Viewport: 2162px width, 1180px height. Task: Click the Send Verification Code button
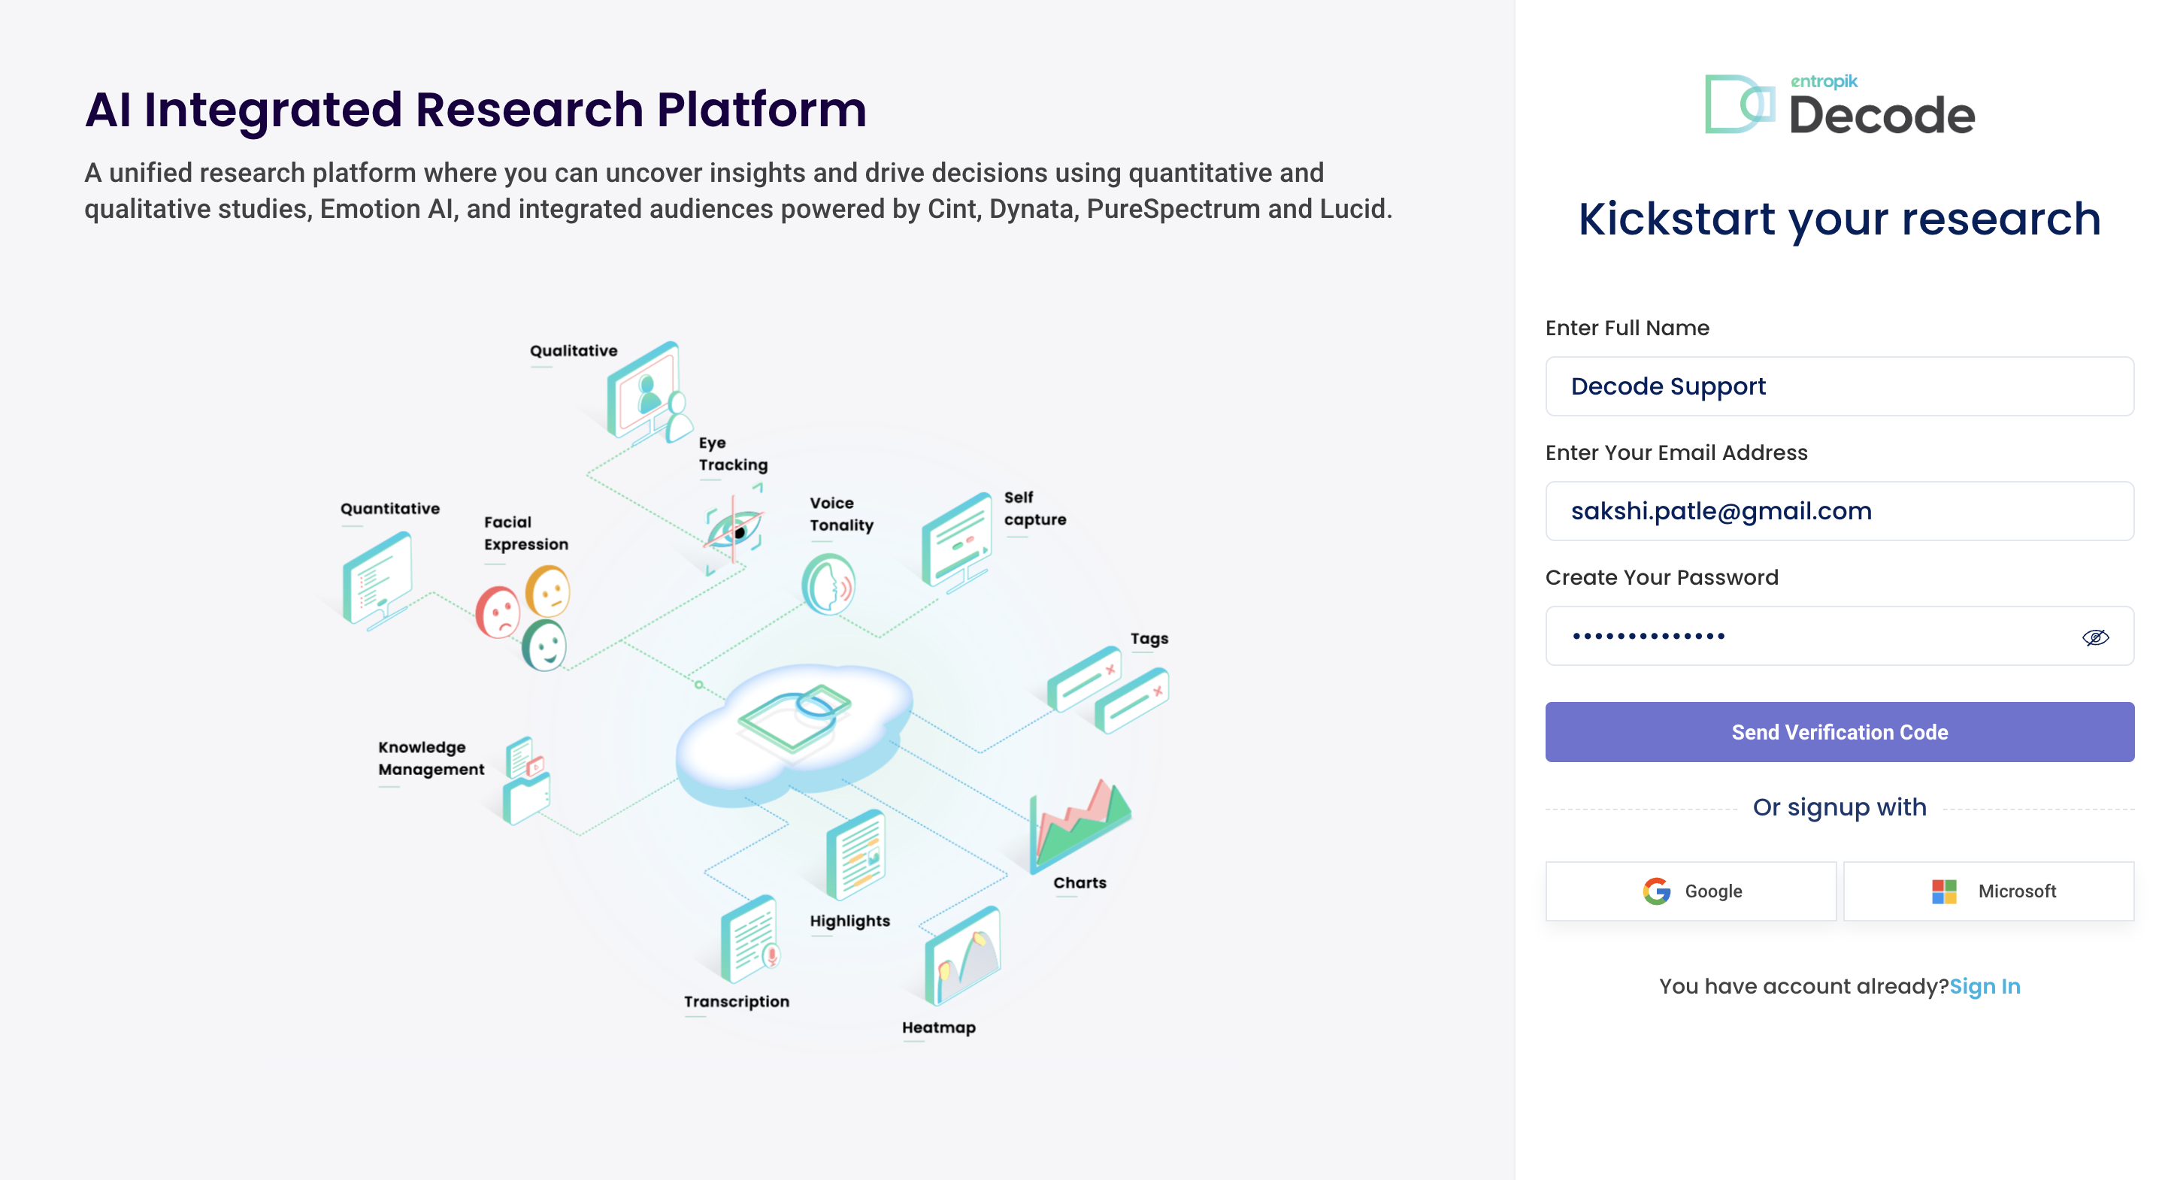(x=1839, y=732)
